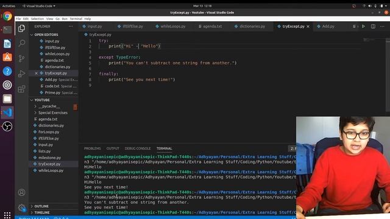Open OBS Studio from the dock

[x=7, y=127]
